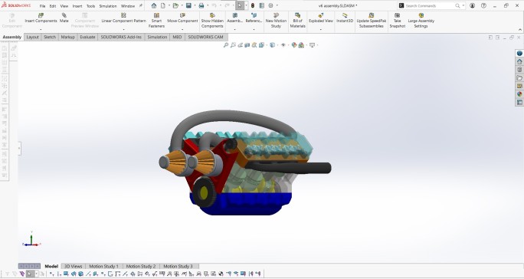Open the Tools menu
The image size is (524, 279).
pos(90,6)
